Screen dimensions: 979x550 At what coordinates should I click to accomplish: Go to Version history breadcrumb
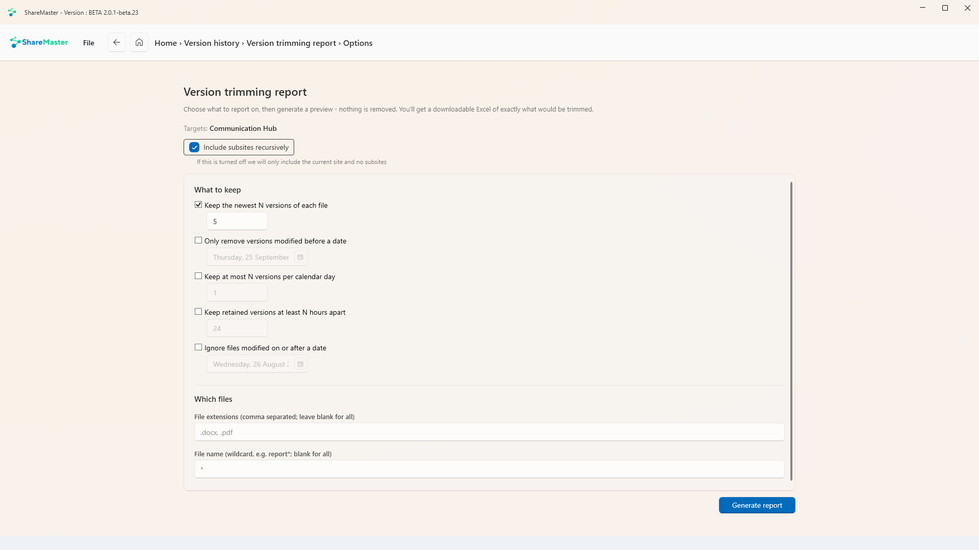coord(212,43)
